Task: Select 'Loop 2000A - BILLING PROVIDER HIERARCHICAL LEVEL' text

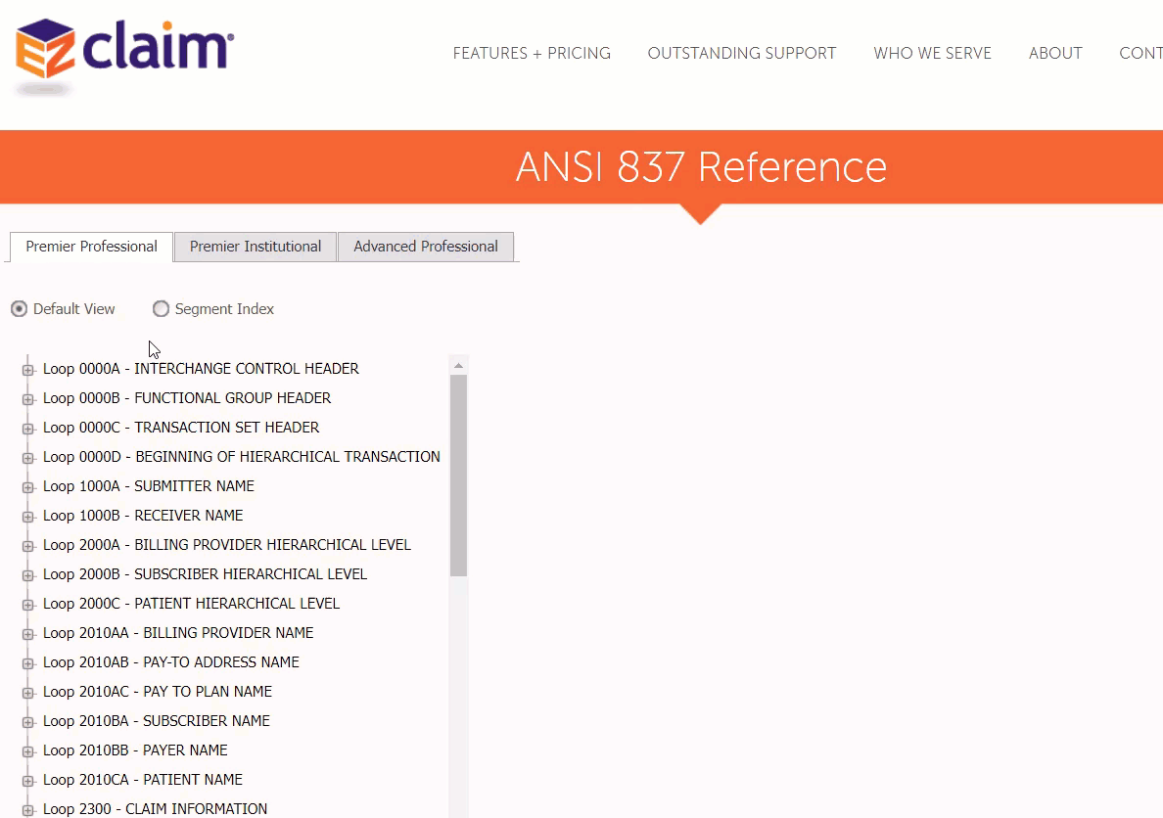Action: pos(227,544)
